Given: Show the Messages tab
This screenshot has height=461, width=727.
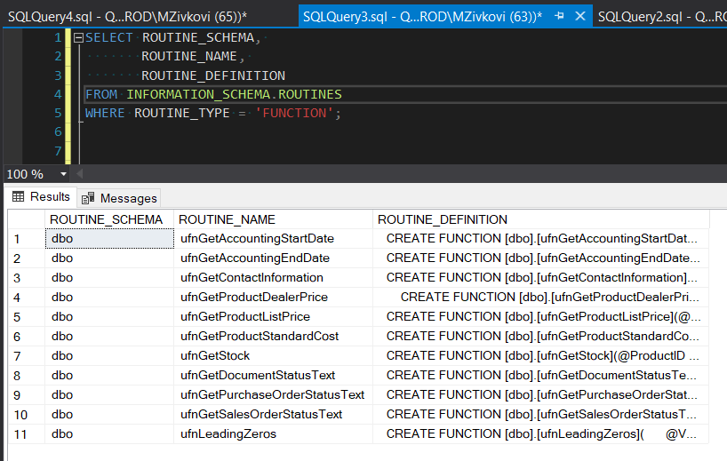Looking at the screenshot, I should pos(119,198).
